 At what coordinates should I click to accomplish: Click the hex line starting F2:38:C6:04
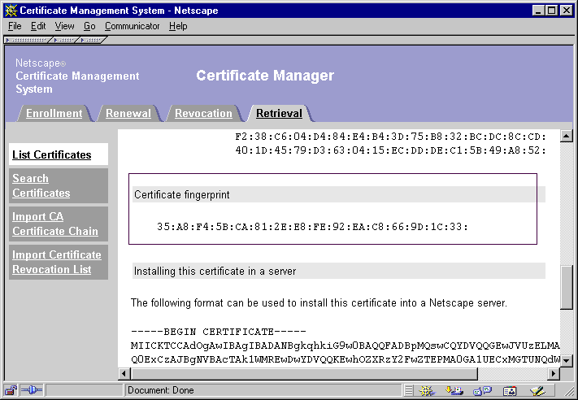point(390,137)
